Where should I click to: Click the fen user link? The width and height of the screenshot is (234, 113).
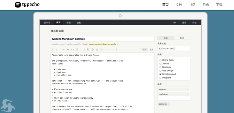click(x=175, y=23)
